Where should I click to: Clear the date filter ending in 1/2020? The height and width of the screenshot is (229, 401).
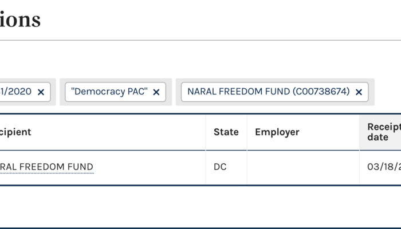click(41, 92)
